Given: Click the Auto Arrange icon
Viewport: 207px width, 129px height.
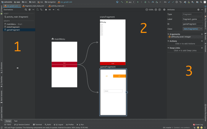Looking at the screenshot, I should click(x=58, y=10).
